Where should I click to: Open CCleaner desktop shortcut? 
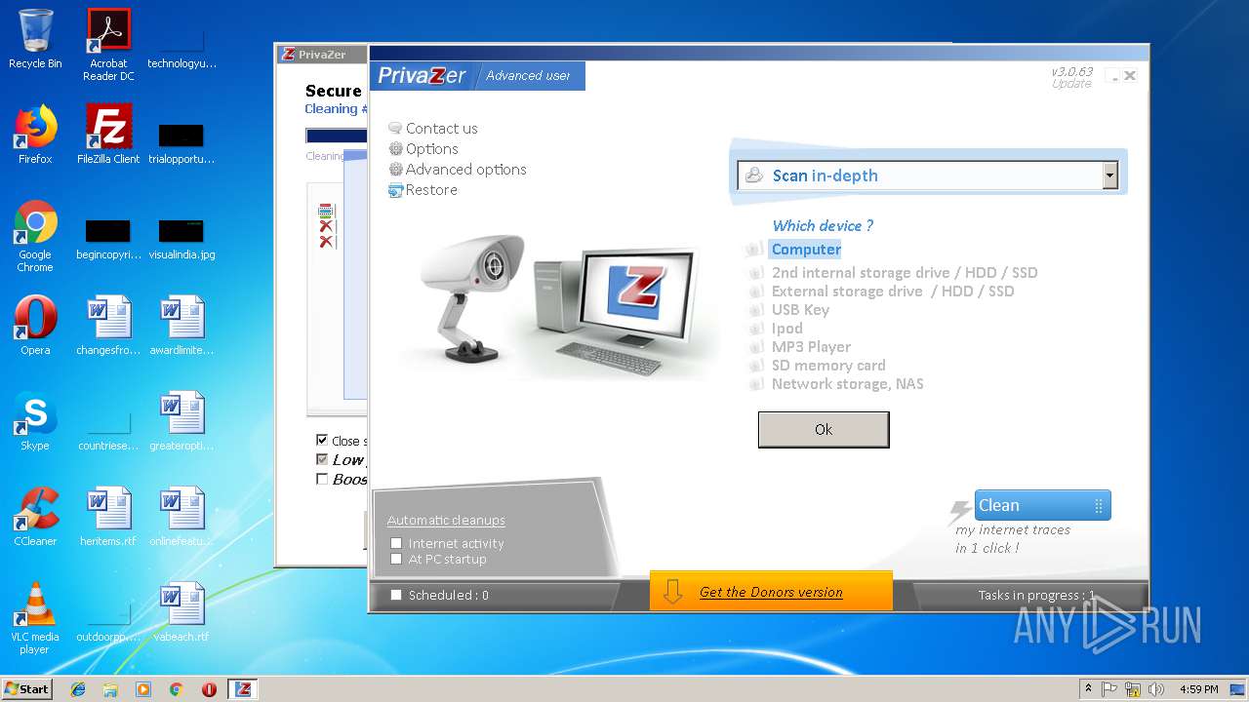point(35,517)
